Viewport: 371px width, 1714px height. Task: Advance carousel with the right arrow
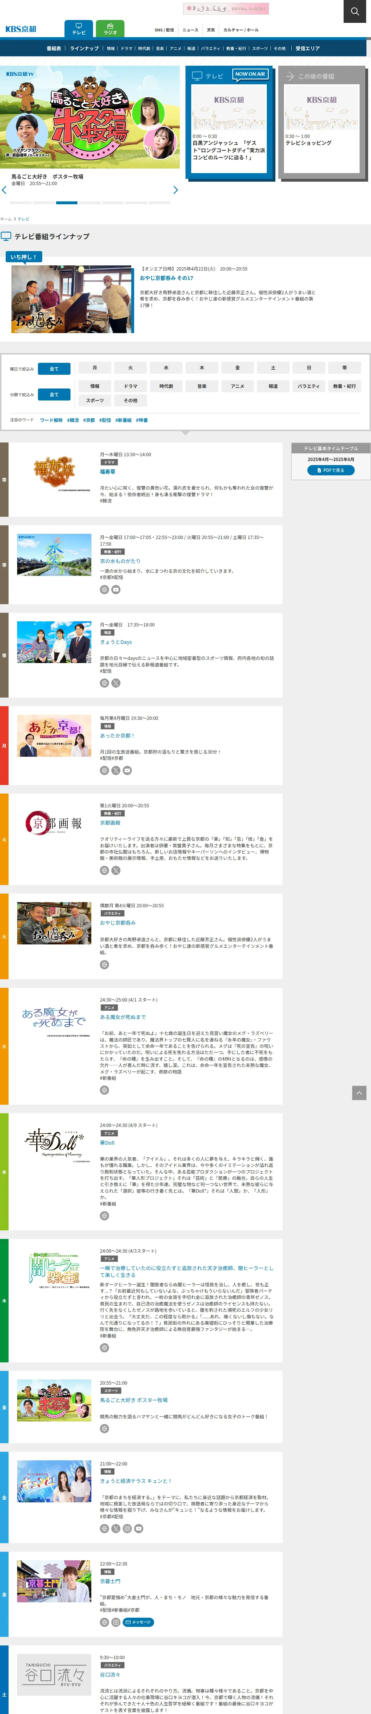tap(176, 190)
